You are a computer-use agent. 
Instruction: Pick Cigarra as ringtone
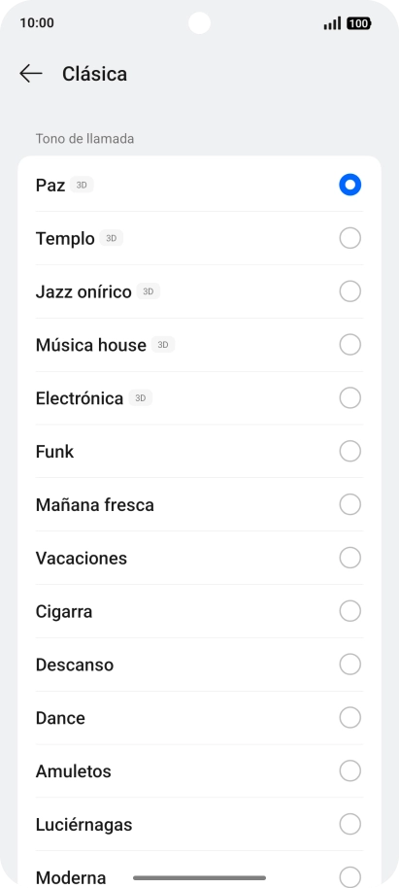[199, 612]
